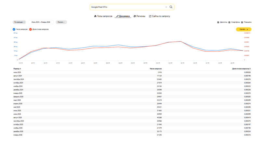Click the май 2025 period cell
Screen dimensions: 260x142
pyautogui.click(x=17, y=107)
